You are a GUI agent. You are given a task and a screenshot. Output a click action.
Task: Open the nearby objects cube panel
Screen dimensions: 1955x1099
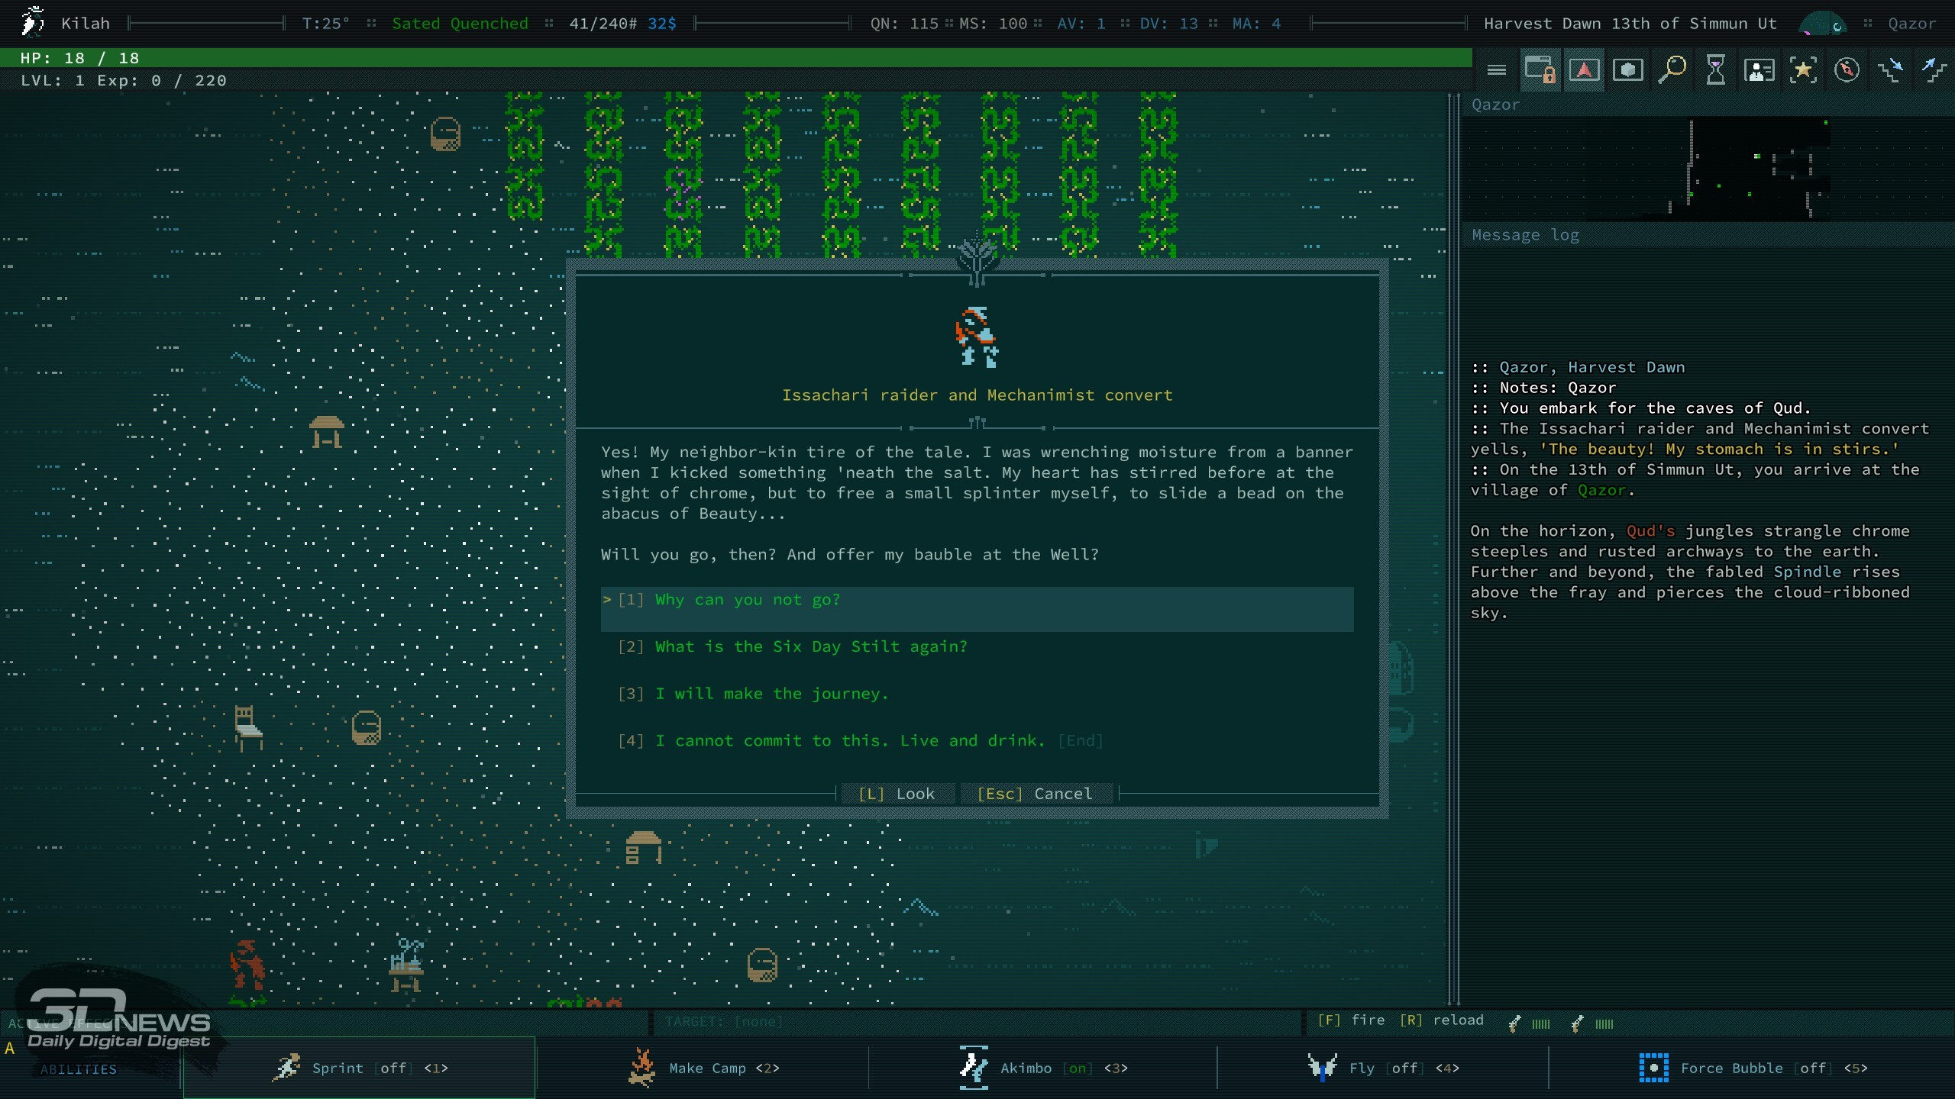pyautogui.click(x=1628, y=70)
